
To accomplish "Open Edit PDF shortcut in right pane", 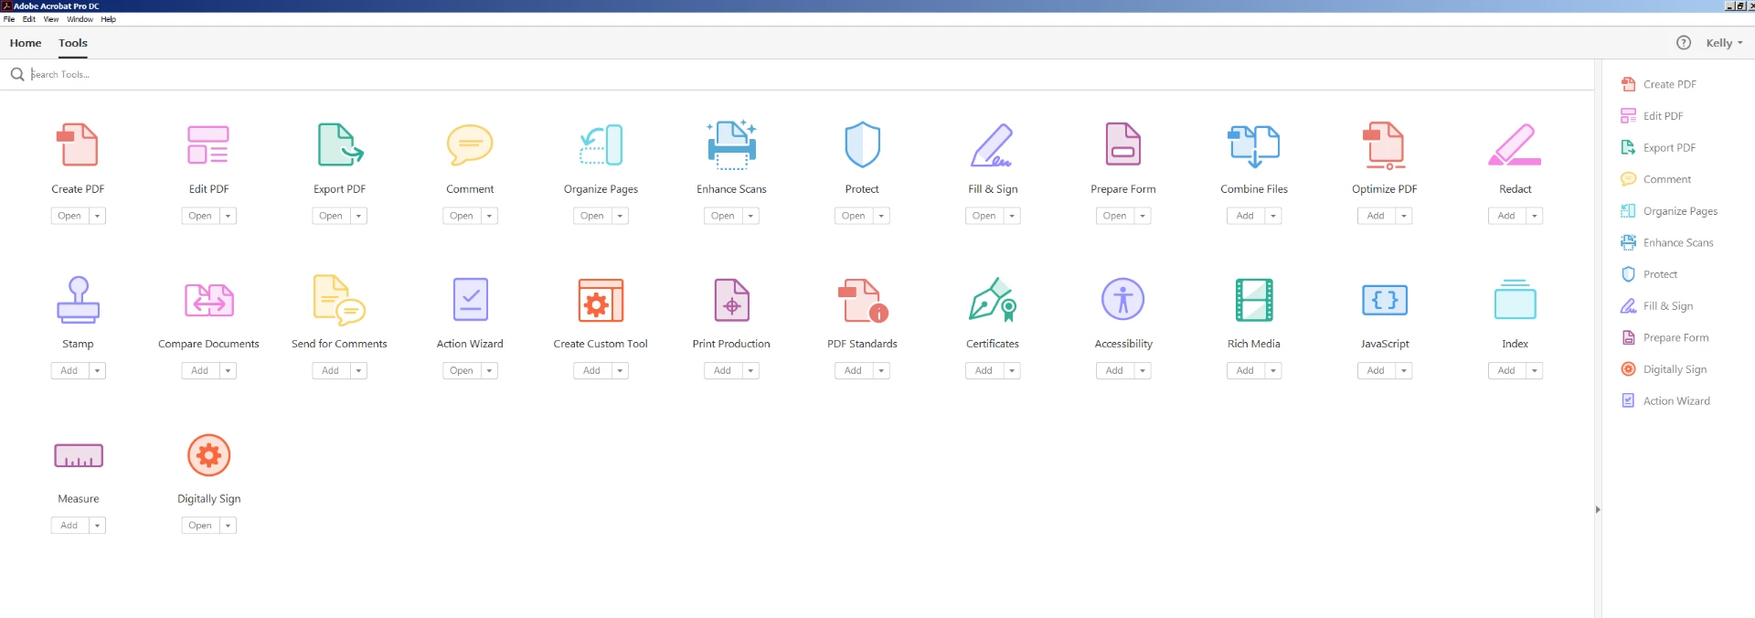I will coord(1652,116).
